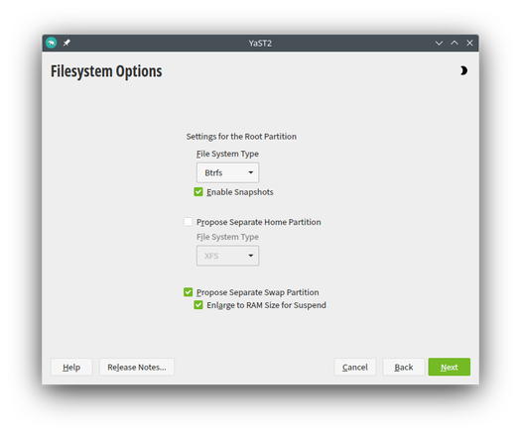The height and width of the screenshot is (434, 521).
Task: Enable Propose Separate Home Partition
Action: [x=189, y=222]
